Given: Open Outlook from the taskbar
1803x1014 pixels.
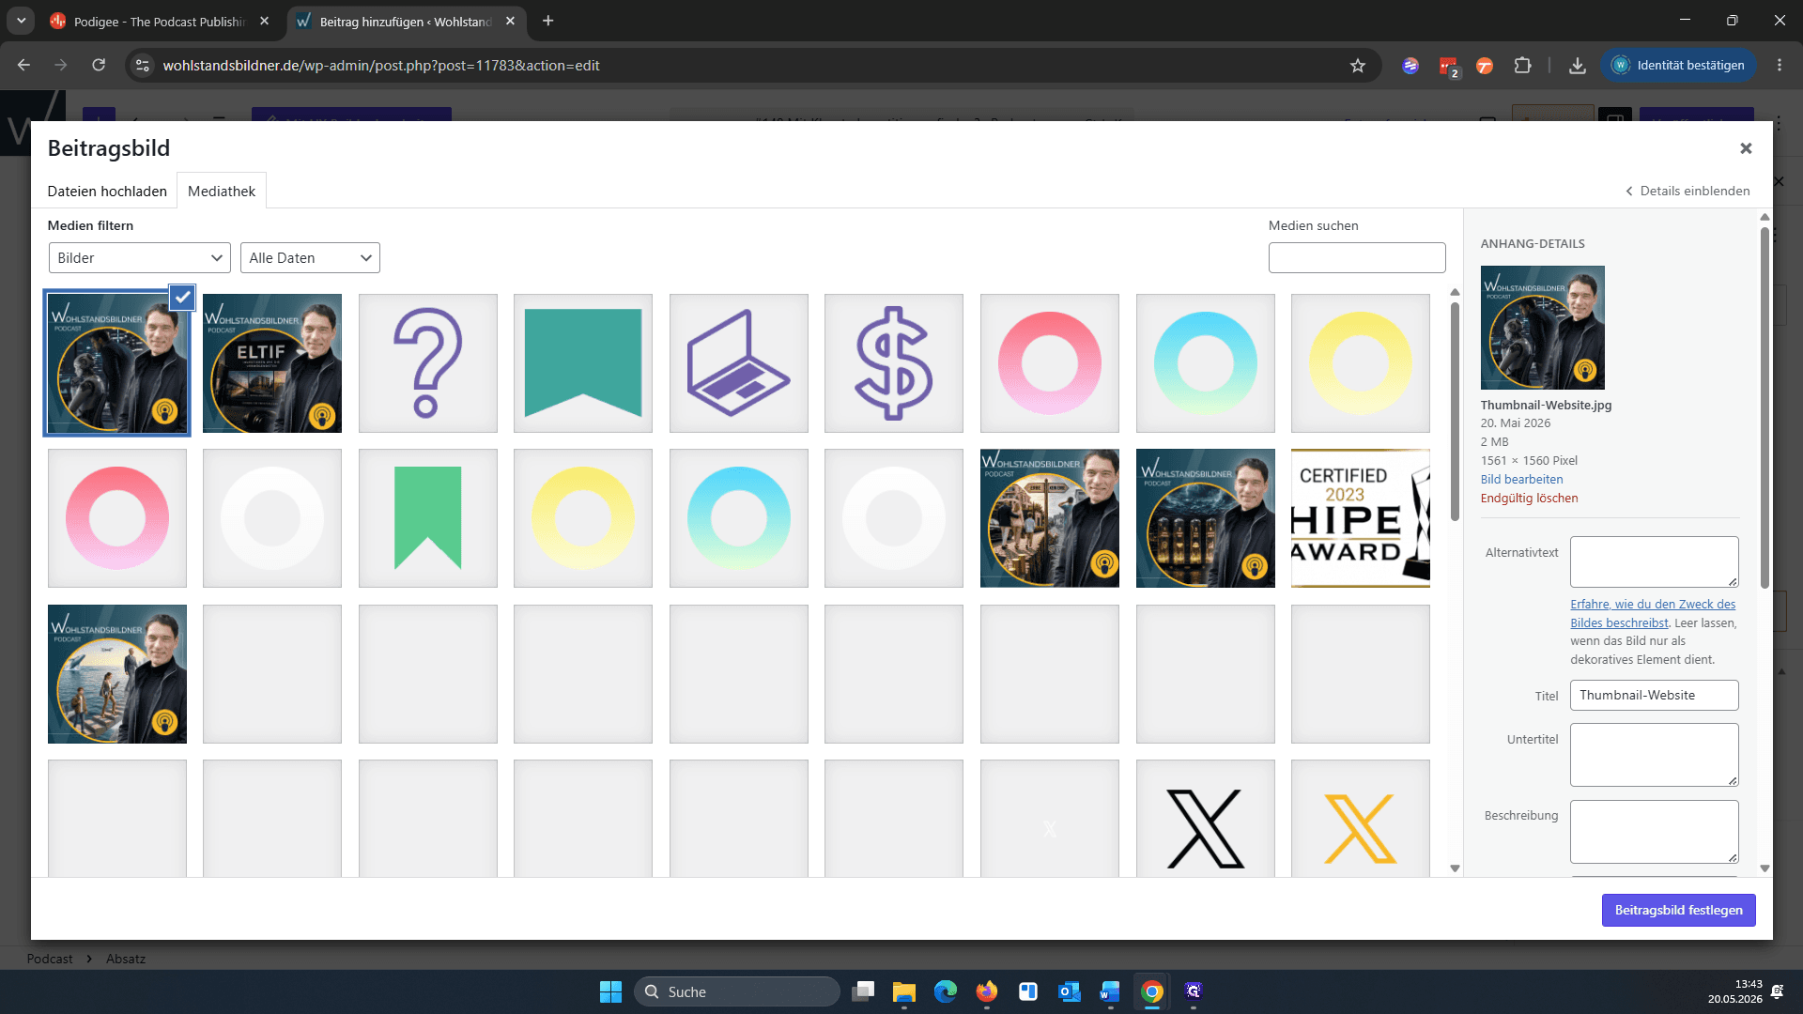Looking at the screenshot, I should pyautogui.click(x=1070, y=991).
